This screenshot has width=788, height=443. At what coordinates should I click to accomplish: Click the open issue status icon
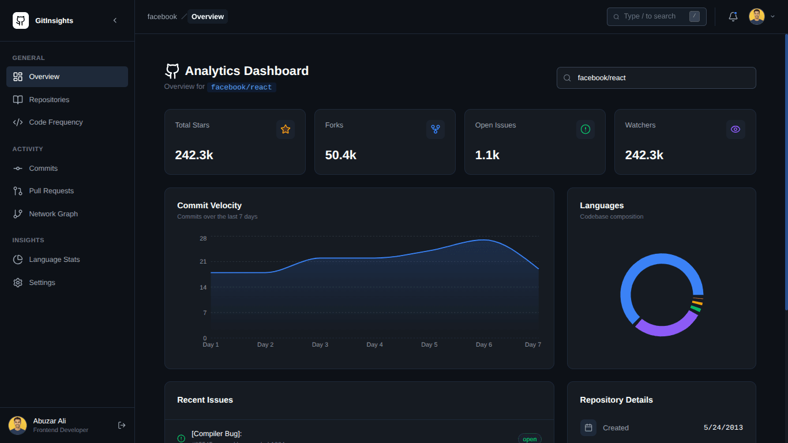tap(181, 439)
